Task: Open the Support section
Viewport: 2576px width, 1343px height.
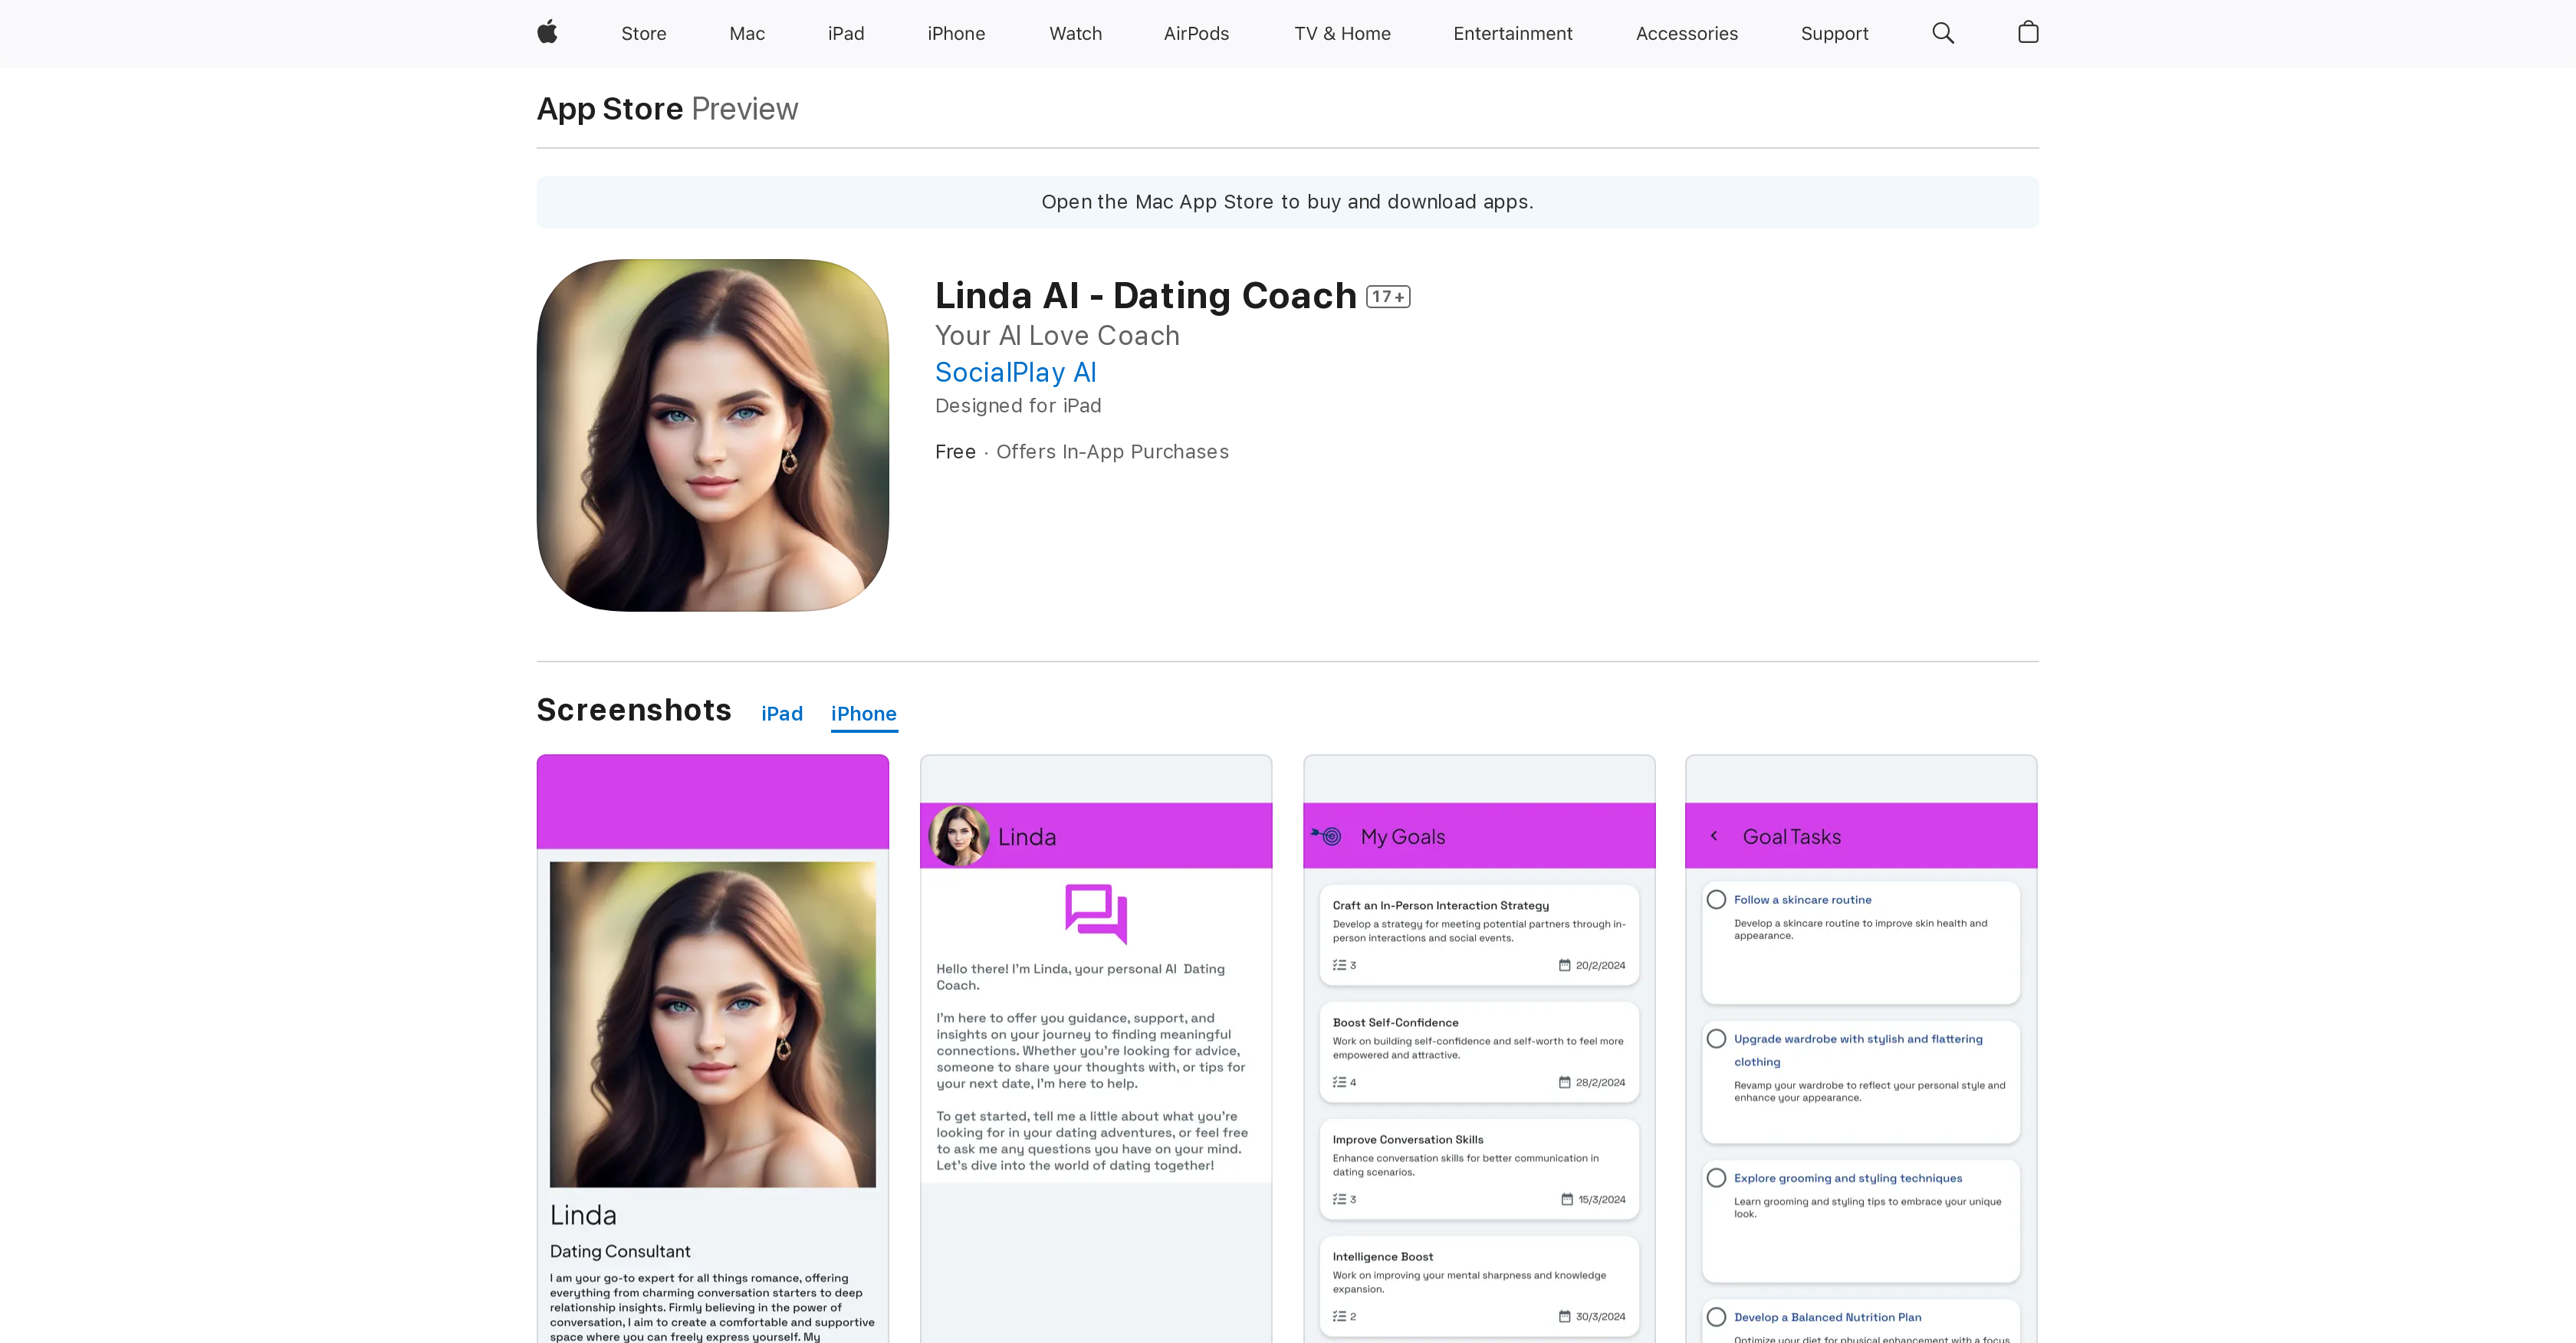Action: 1834,33
